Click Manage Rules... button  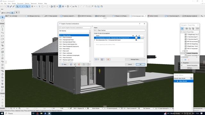pyautogui.click(x=135, y=59)
